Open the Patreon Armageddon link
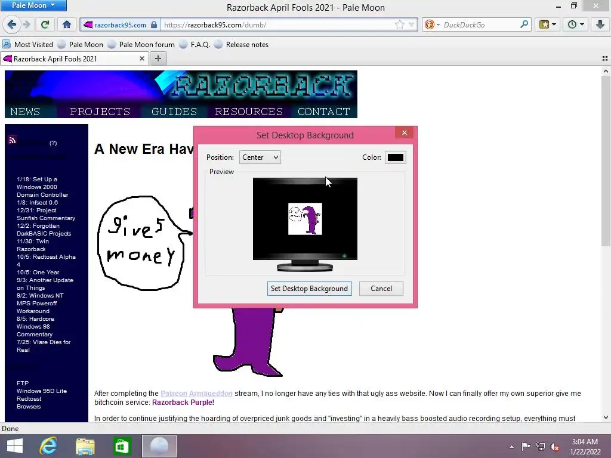Screen dimensions: 611x458 (x=196, y=394)
